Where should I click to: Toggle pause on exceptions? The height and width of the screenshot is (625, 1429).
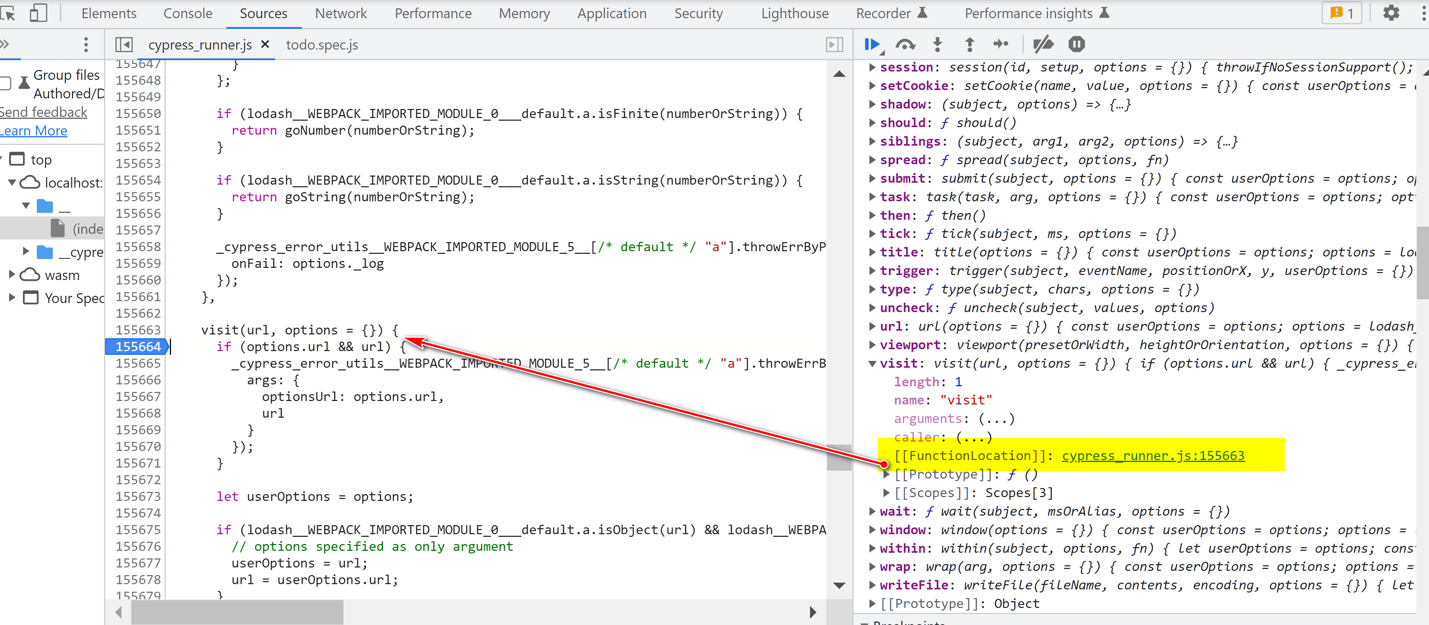(x=1077, y=44)
